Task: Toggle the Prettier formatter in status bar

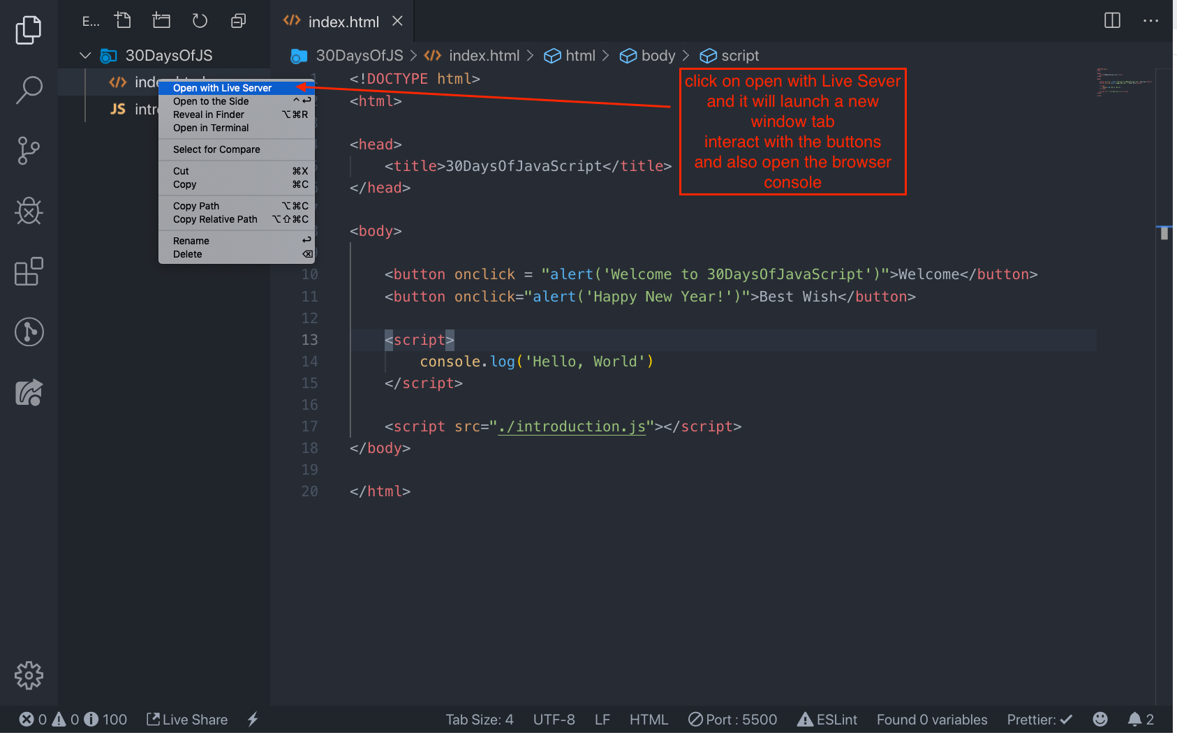Action: tap(1039, 719)
